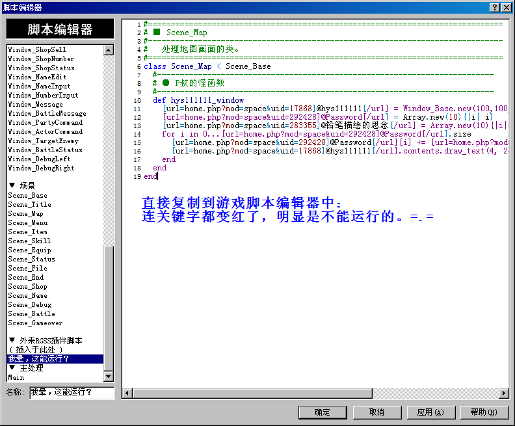Click code line 'class Scene_Map < Scene_Base'
The image size is (515, 426).
[x=207, y=66]
